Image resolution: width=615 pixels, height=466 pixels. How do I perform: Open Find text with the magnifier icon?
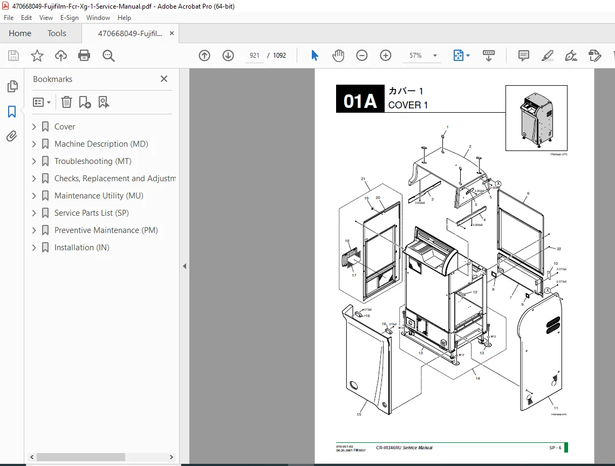108,56
